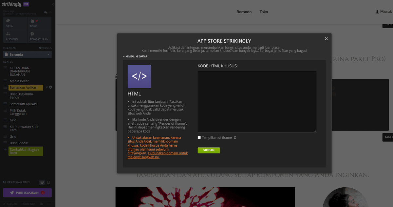393x207 pixels.
Task: Switch to the Toko tab
Action: 264,12
